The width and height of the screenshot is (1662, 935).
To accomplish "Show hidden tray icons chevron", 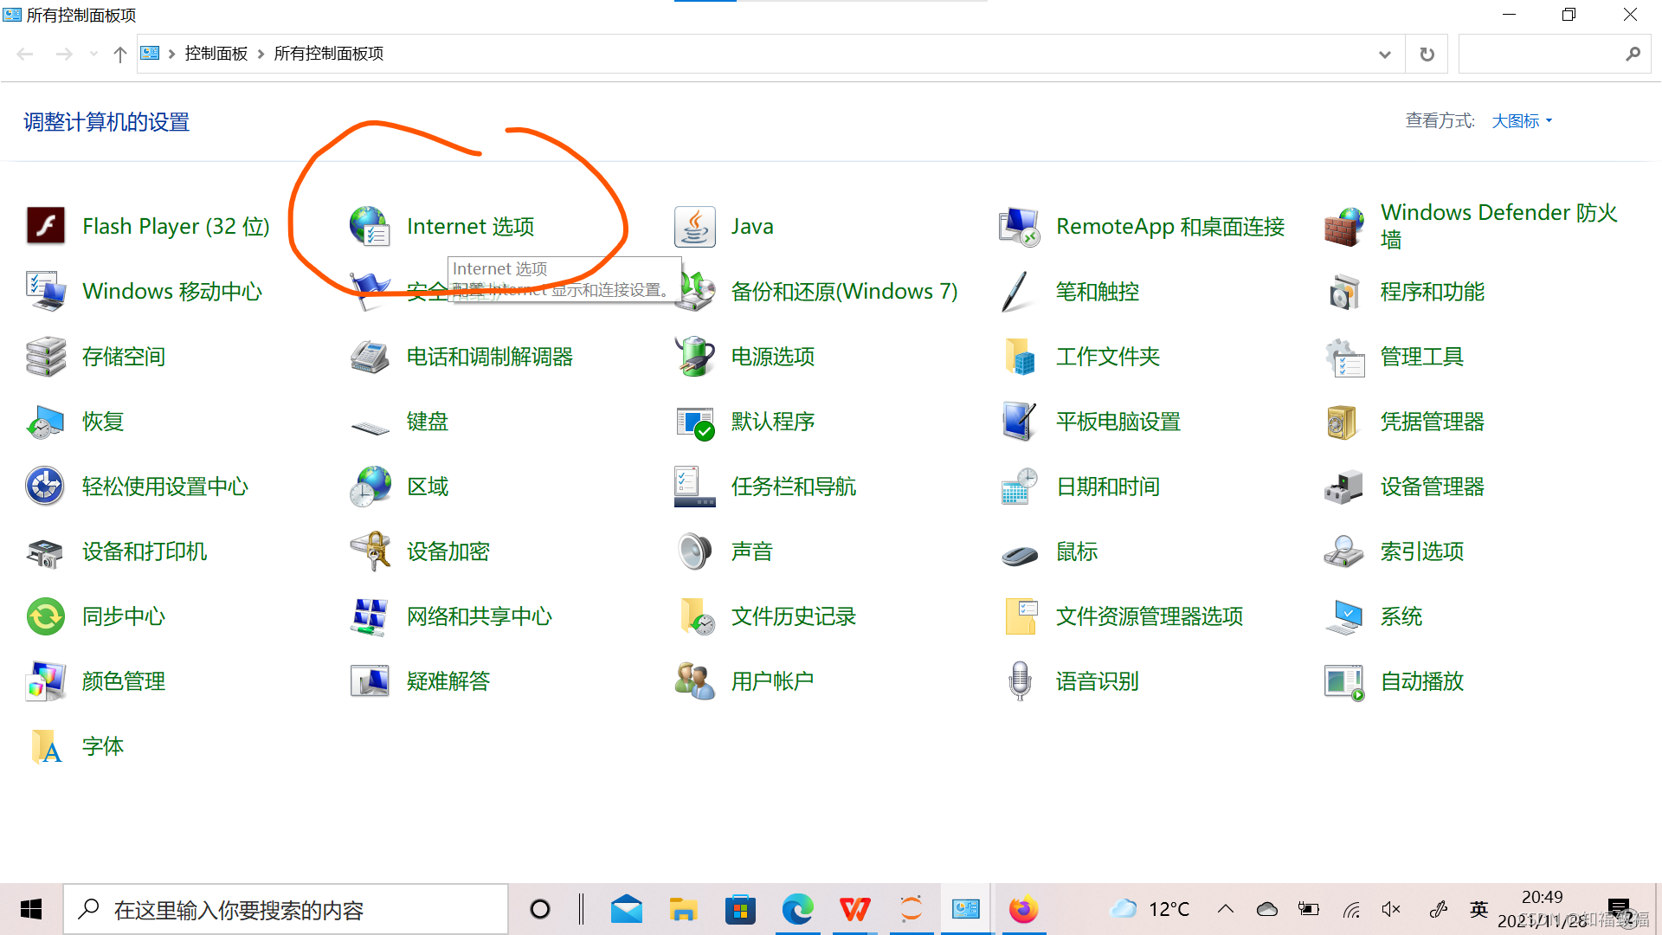I will 1225,909.
